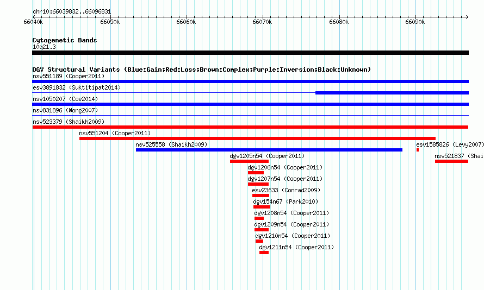484x290 pixels.
Task: Click the red bar below nsv521837
Action: [451, 161]
